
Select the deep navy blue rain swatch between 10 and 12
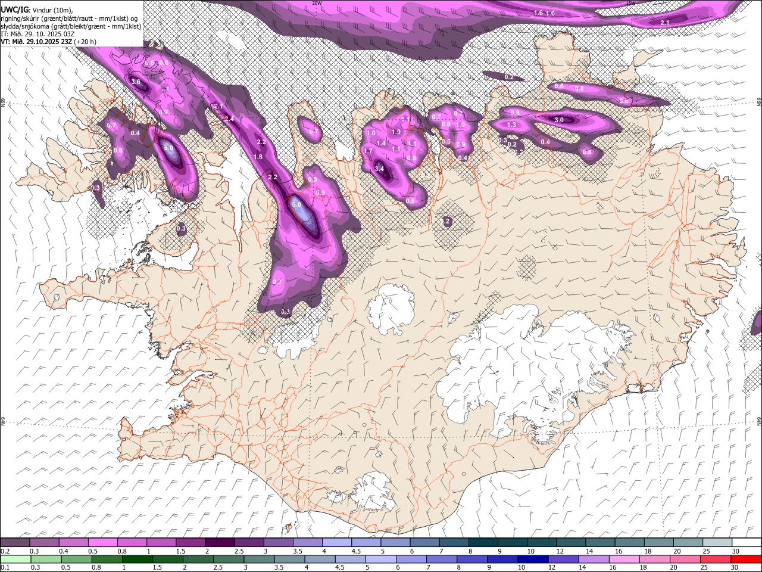(x=533, y=559)
